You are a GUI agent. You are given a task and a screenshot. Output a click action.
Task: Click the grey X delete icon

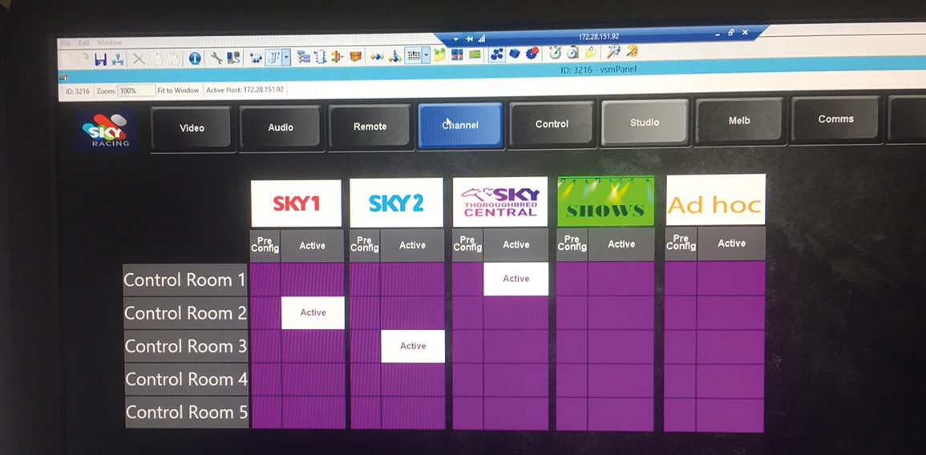pyautogui.click(x=138, y=58)
